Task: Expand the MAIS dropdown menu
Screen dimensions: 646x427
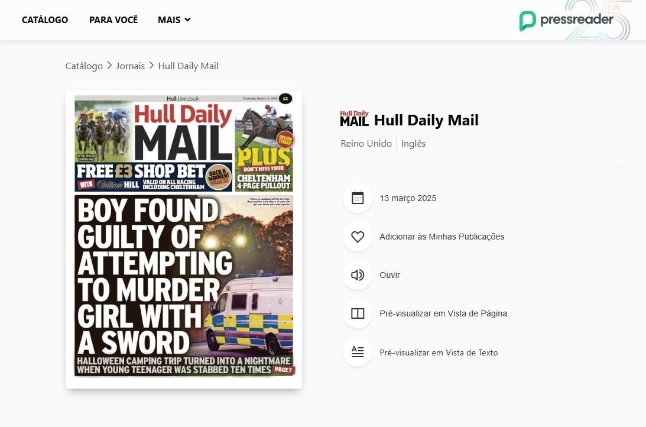Action: pos(174,20)
